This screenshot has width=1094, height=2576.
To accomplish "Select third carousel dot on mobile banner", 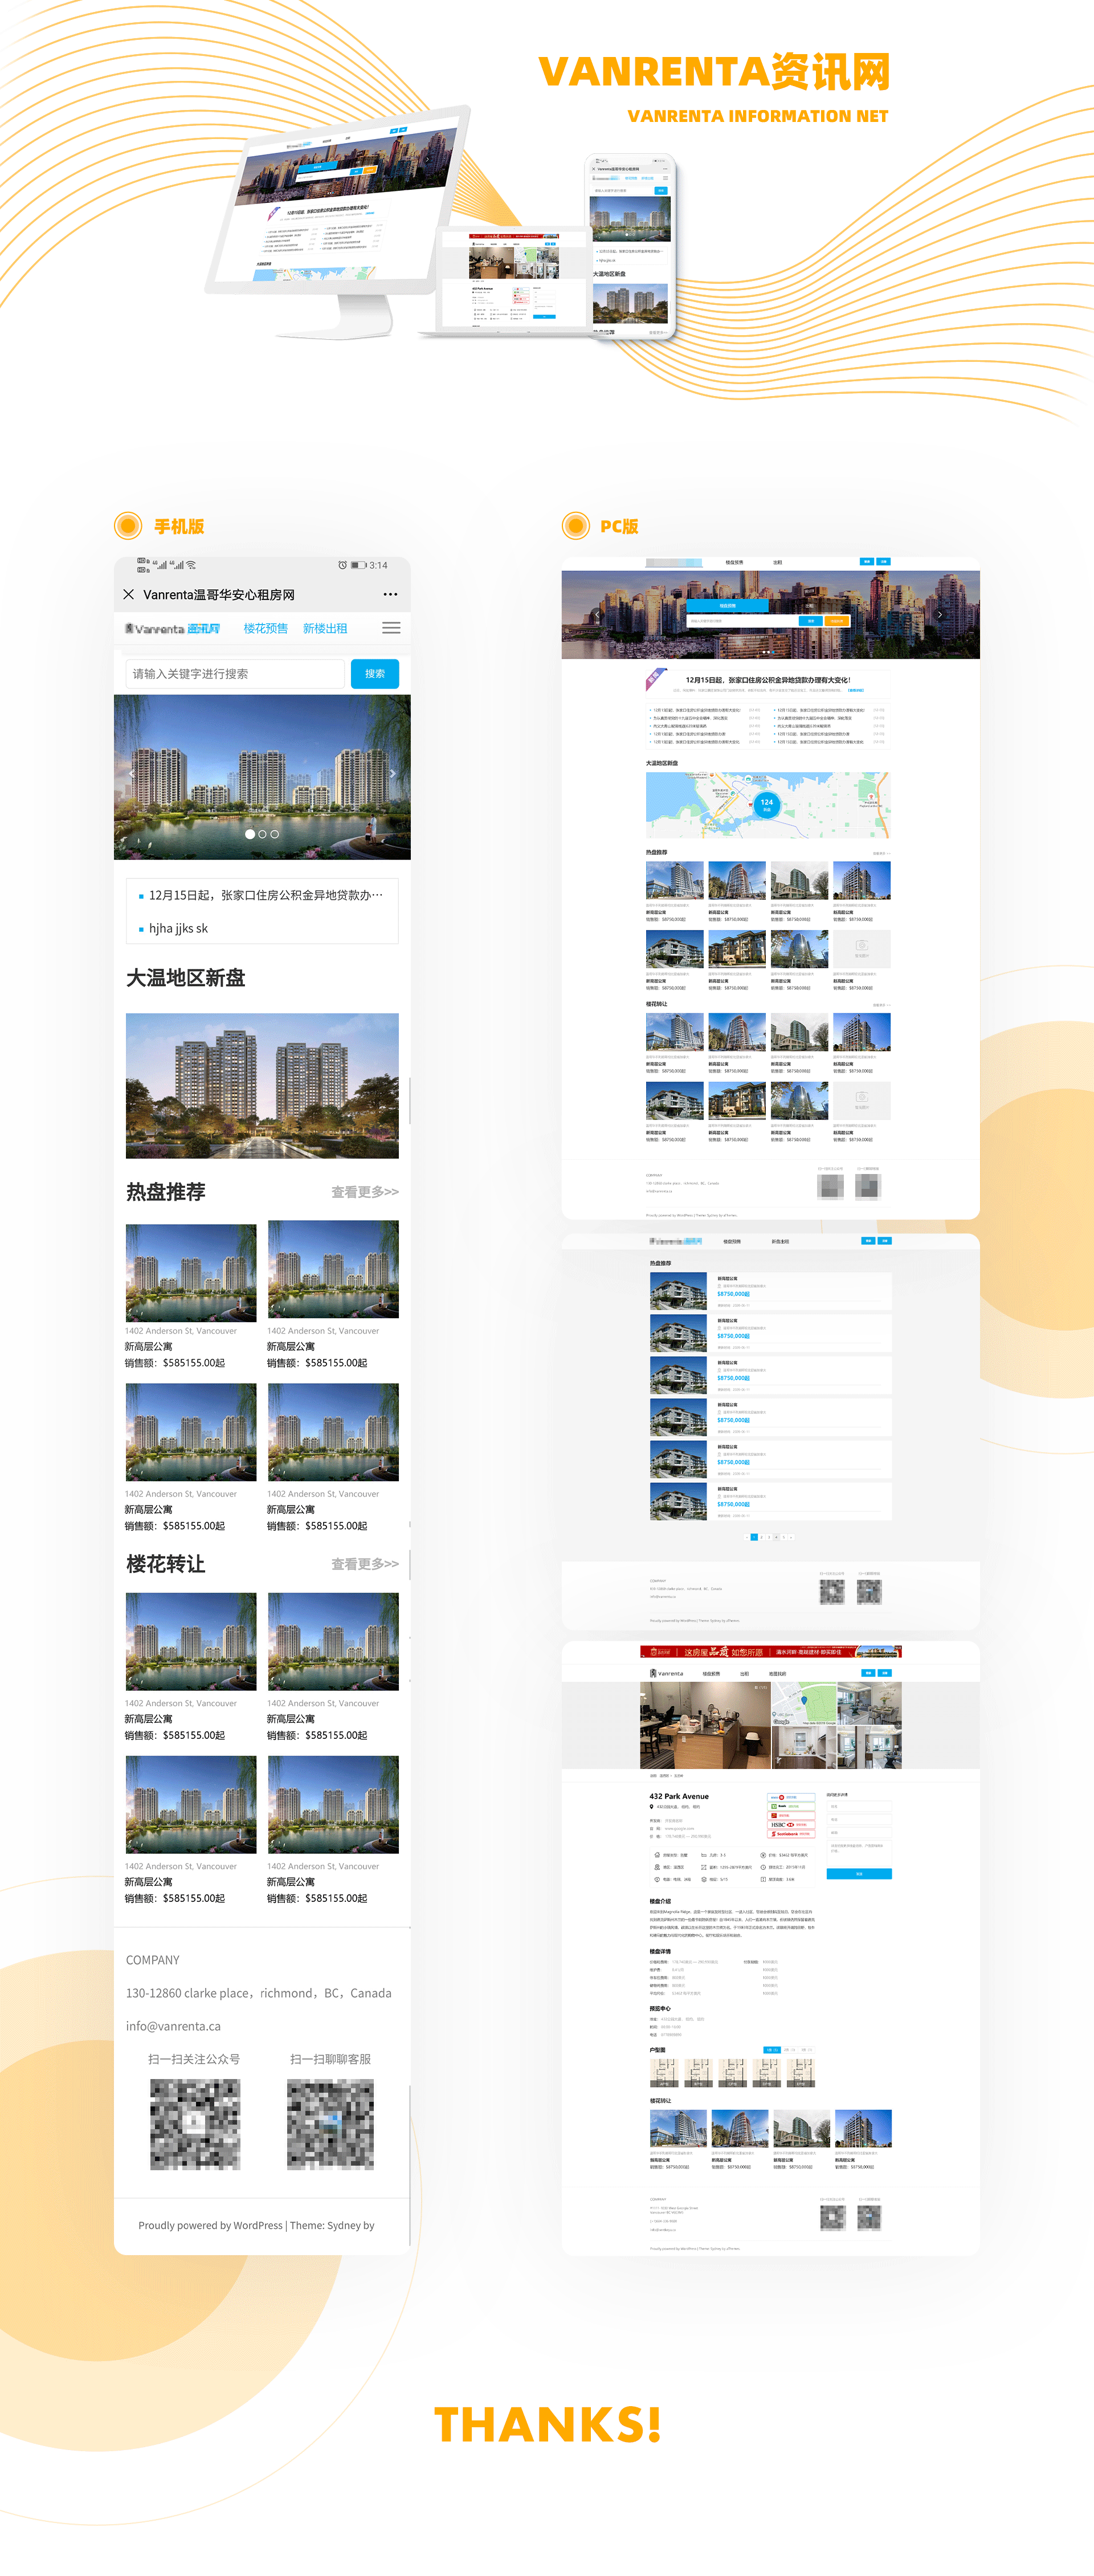I will (x=275, y=834).
